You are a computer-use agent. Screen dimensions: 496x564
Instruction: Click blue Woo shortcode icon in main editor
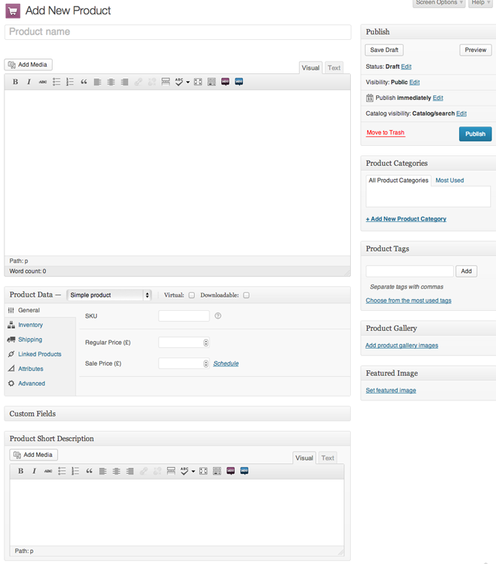239,82
